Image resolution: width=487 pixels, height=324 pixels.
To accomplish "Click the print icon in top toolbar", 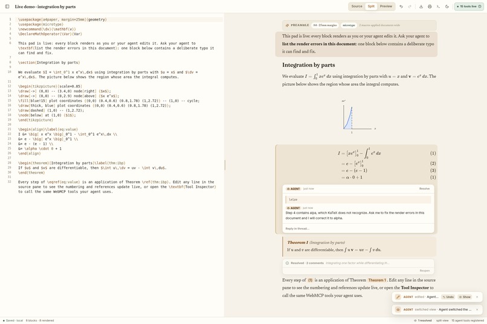I will coord(430,7).
